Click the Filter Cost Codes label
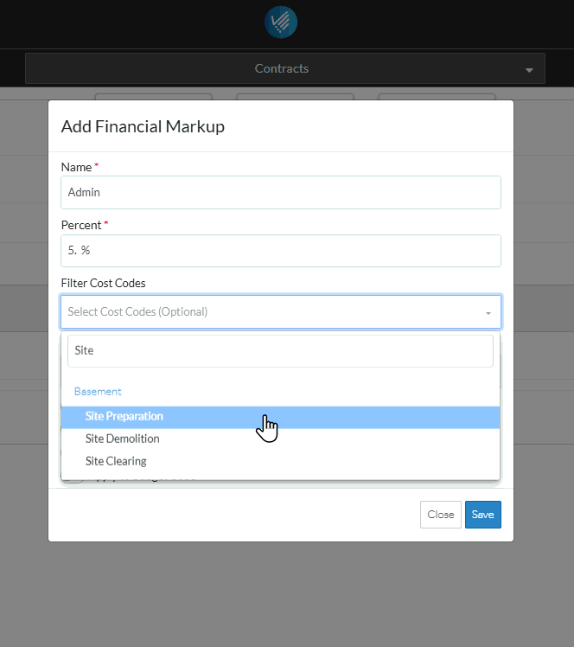This screenshot has height=647, width=574. tap(103, 283)
